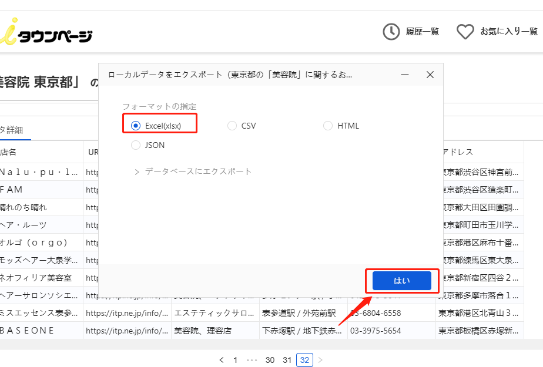Reselect the Excel(xlsx) format option
This screenshot has width=543, height=367.
tap(136, 126)
